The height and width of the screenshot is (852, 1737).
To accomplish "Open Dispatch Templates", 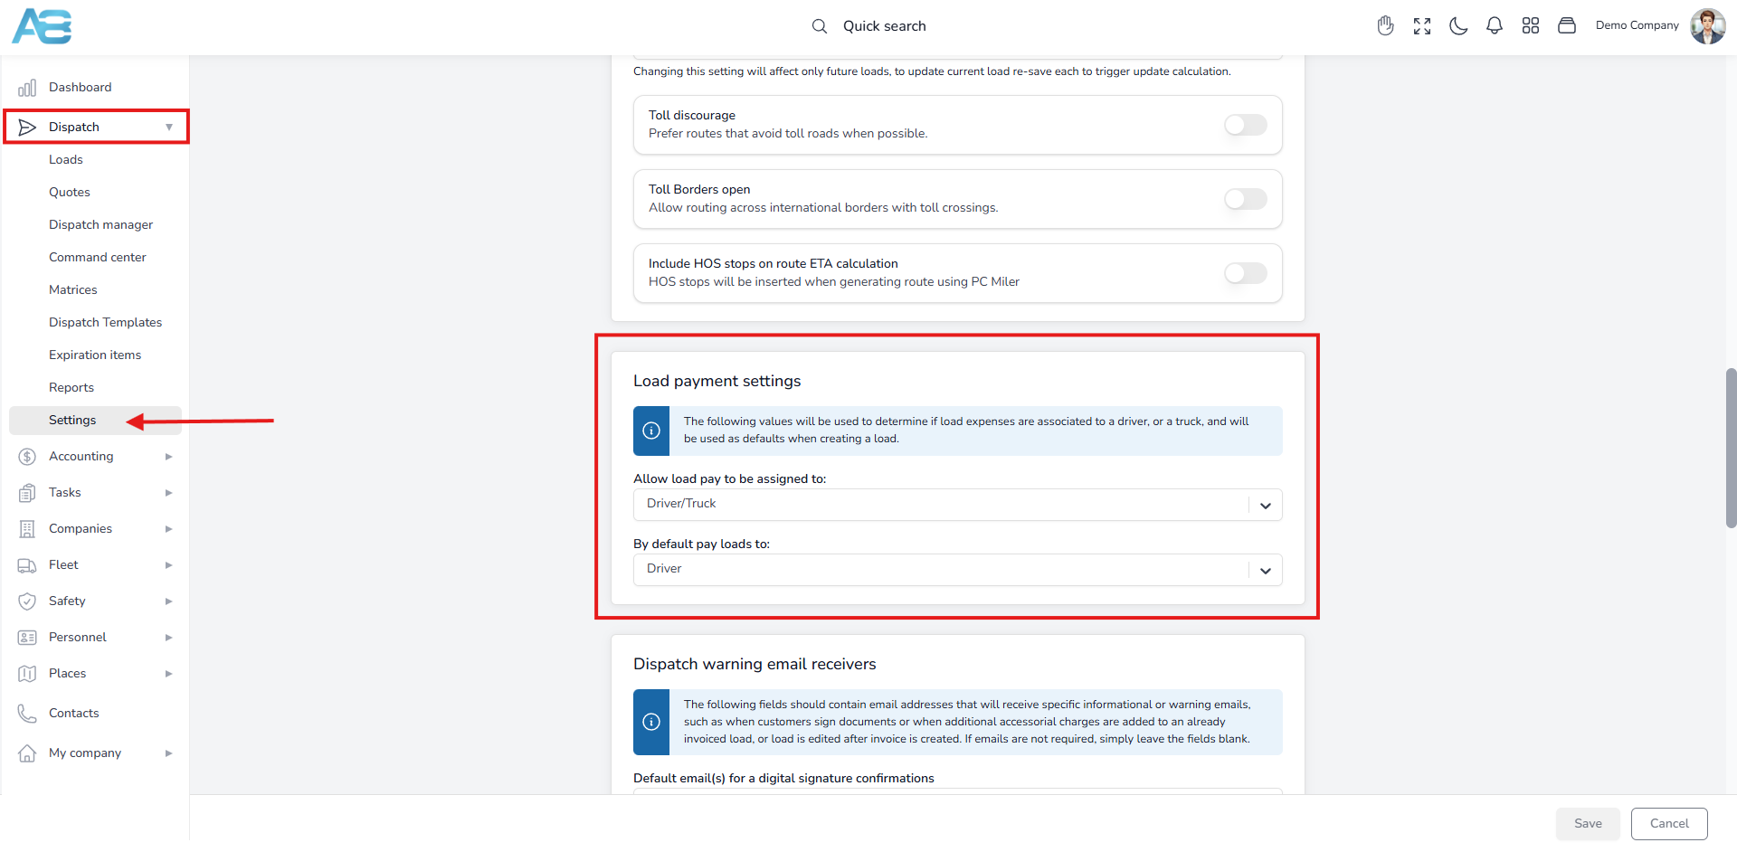I will click(106, 322).
